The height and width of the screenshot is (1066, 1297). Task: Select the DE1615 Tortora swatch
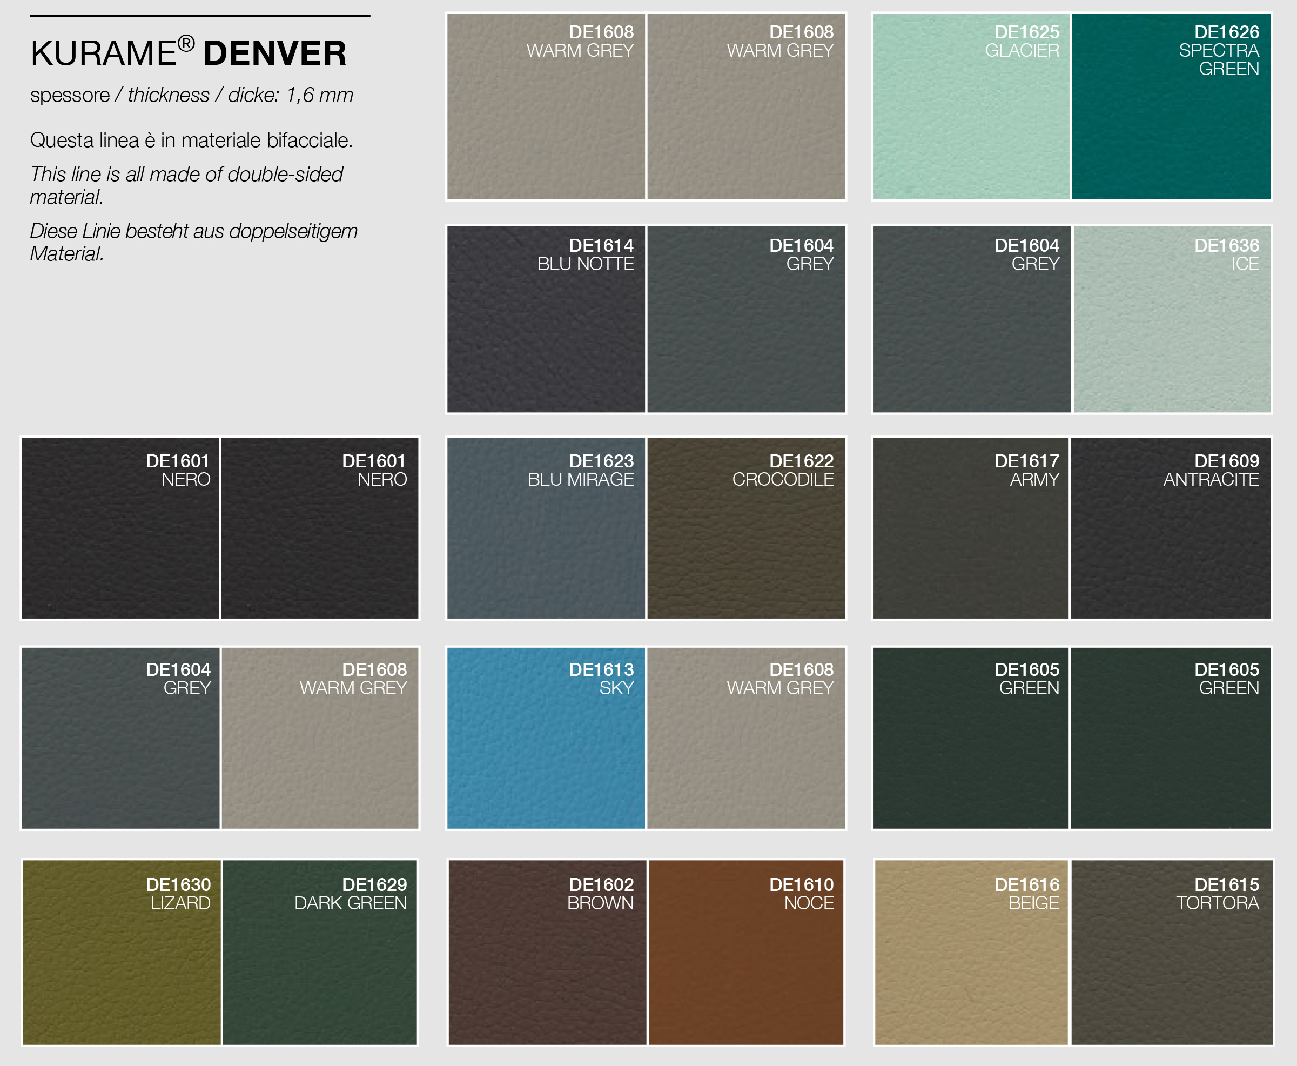pos(1172,952)
